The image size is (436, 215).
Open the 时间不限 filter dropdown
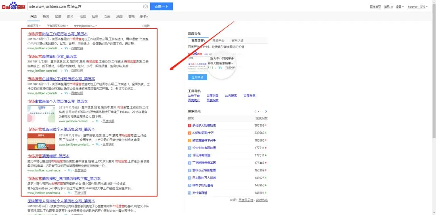point(35,26)
